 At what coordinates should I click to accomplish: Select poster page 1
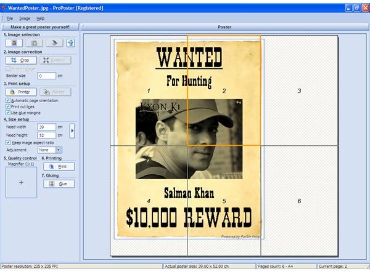coord(149,91)
